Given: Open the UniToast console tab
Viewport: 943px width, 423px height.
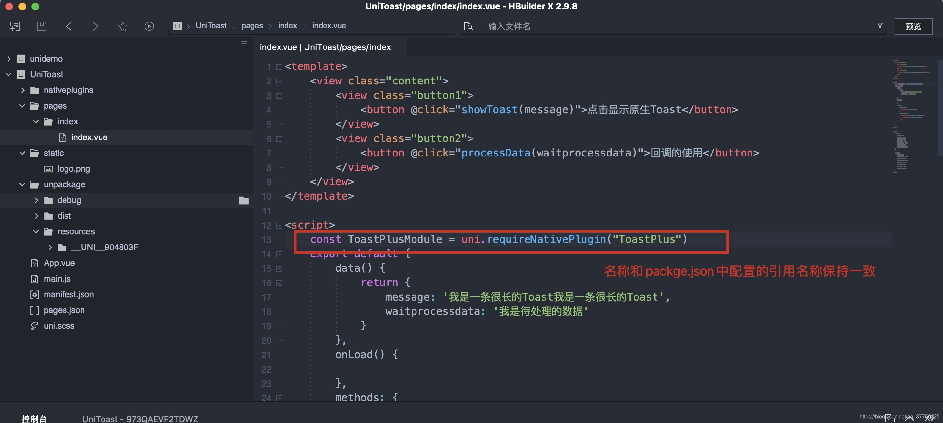Looking at the screenshot, I should point(140,419).
